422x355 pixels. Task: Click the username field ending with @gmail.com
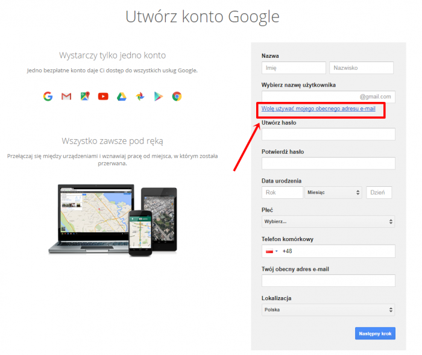[x=329, y=96]
